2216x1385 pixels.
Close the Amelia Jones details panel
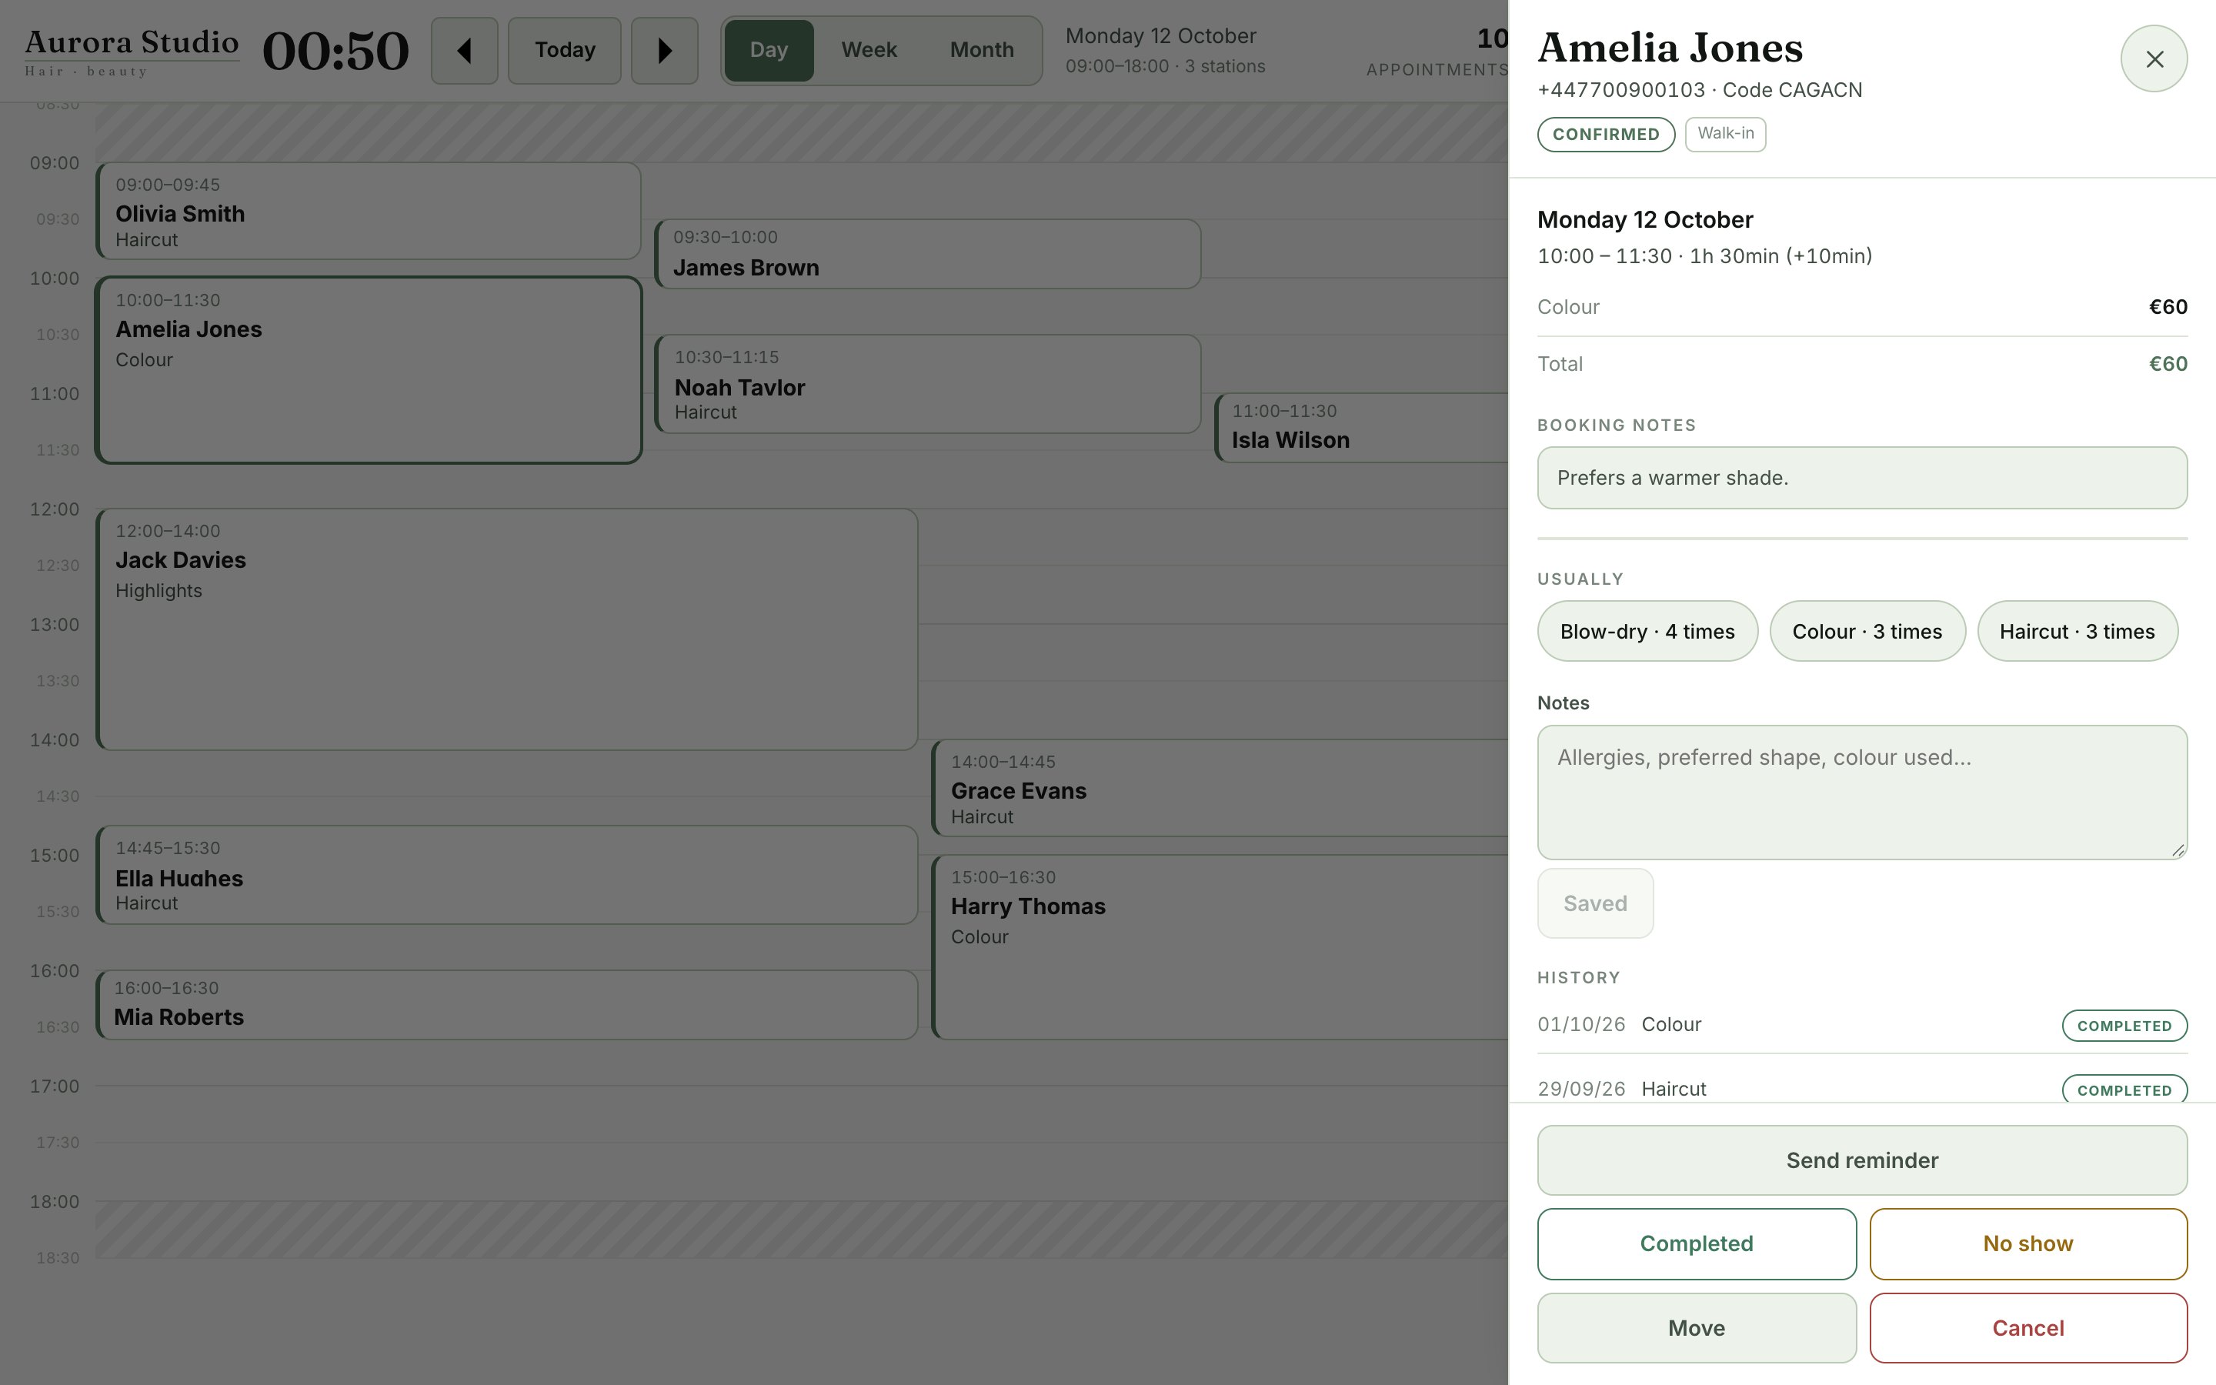pyautogui.click(x=2154, y=58)
